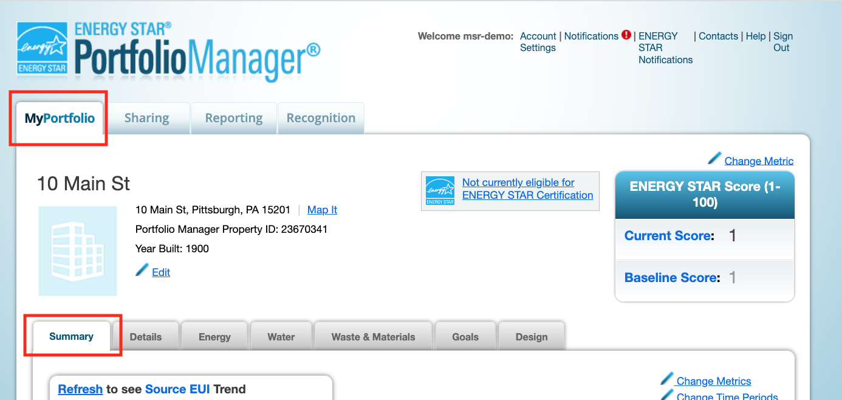
Task: Click the ENERGY STAR Score (1-100) header
Action: click(x=705, y=194)
